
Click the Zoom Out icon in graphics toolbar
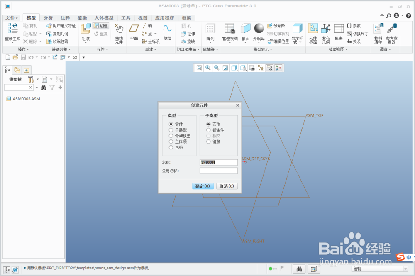[217, 68]
